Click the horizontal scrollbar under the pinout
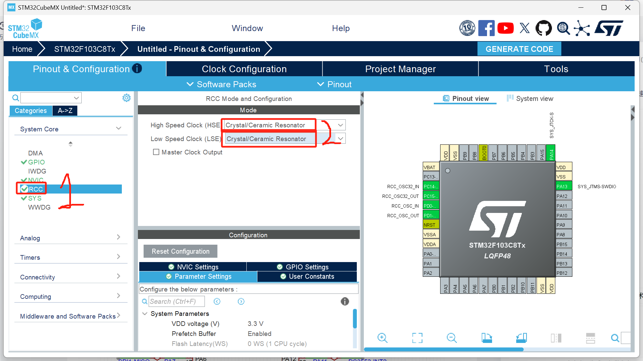 tap(444, 349)
